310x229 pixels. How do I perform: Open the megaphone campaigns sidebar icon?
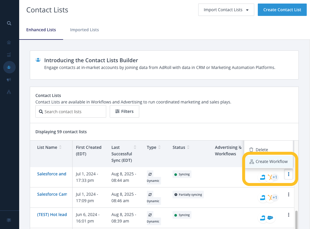point(9,80)
